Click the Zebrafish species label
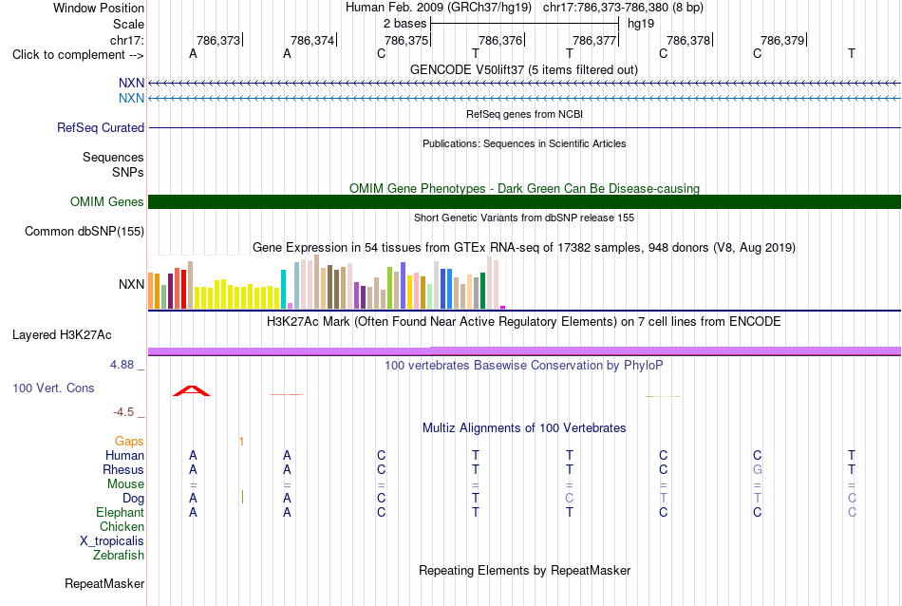This screenshot has width=902, height=606. (119, 556)
